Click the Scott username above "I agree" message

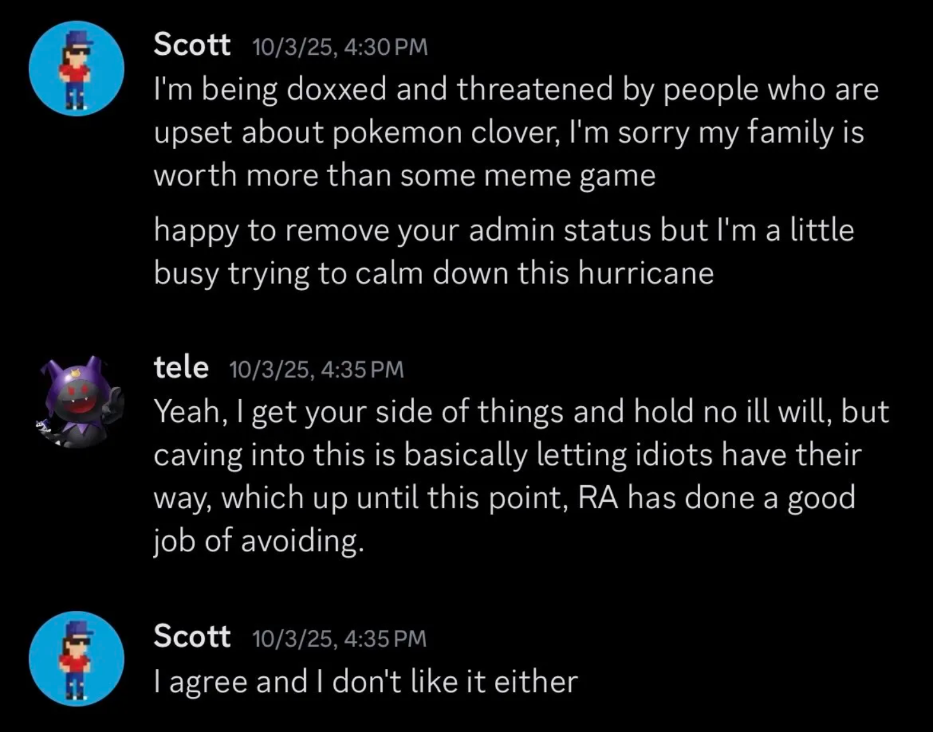point(192,636)
